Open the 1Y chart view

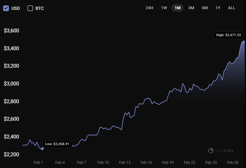[x=218, y=8]
